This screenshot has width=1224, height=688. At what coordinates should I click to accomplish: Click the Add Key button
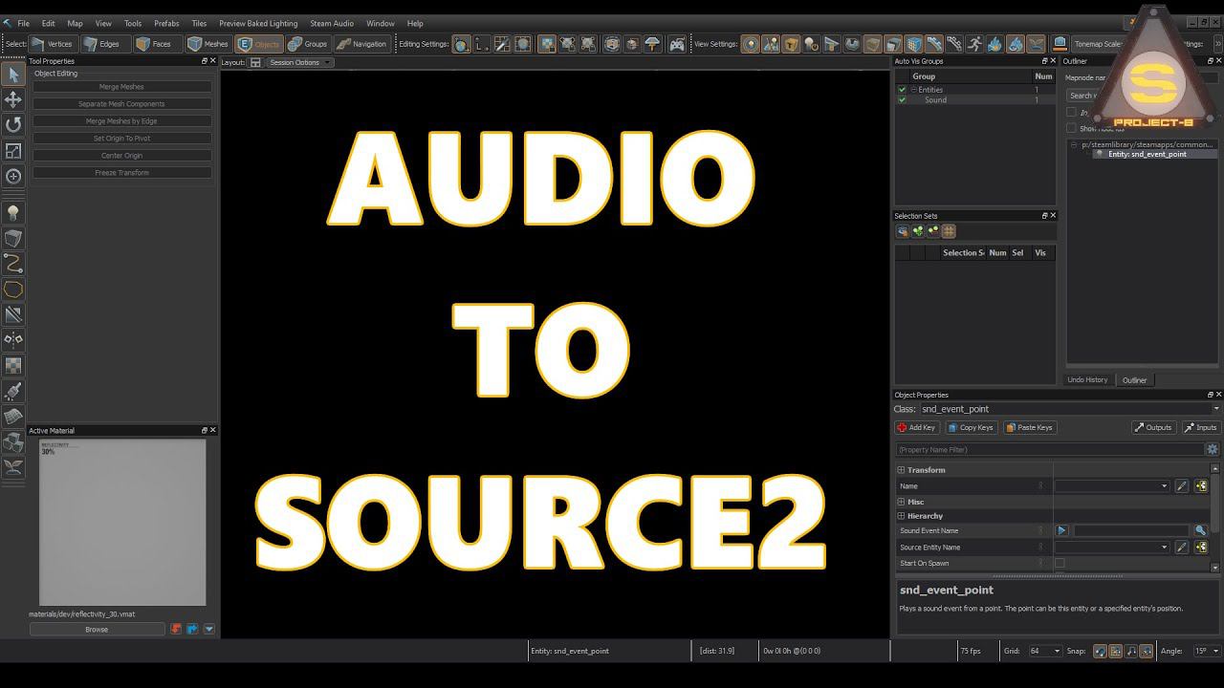click(x=916, y=427)
